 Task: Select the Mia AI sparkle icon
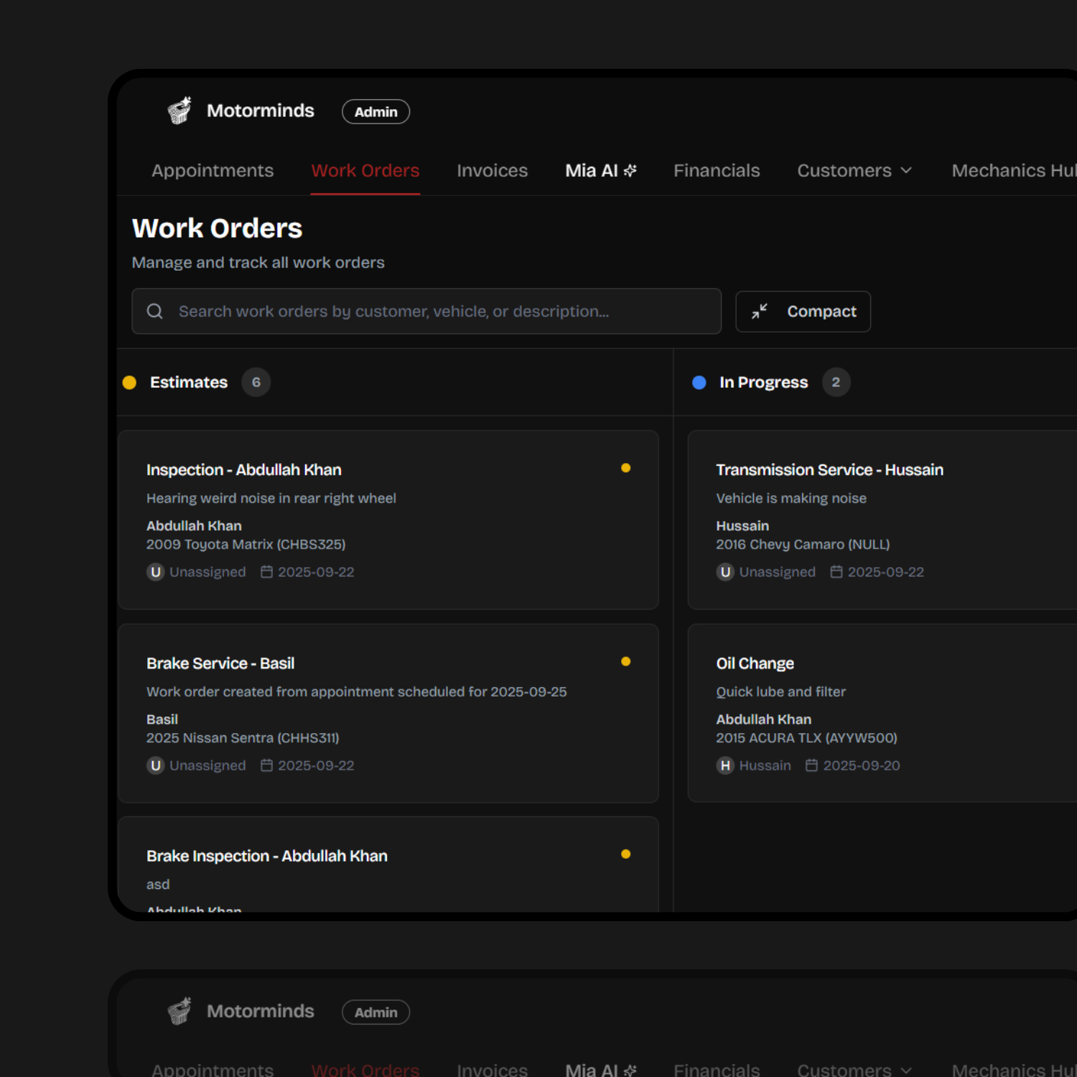[630, 170]
